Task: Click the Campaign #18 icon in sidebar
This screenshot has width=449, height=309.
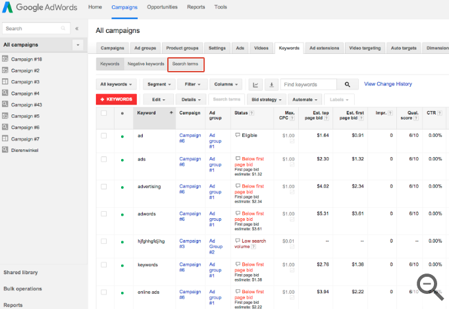Action: tap(5, 59)
